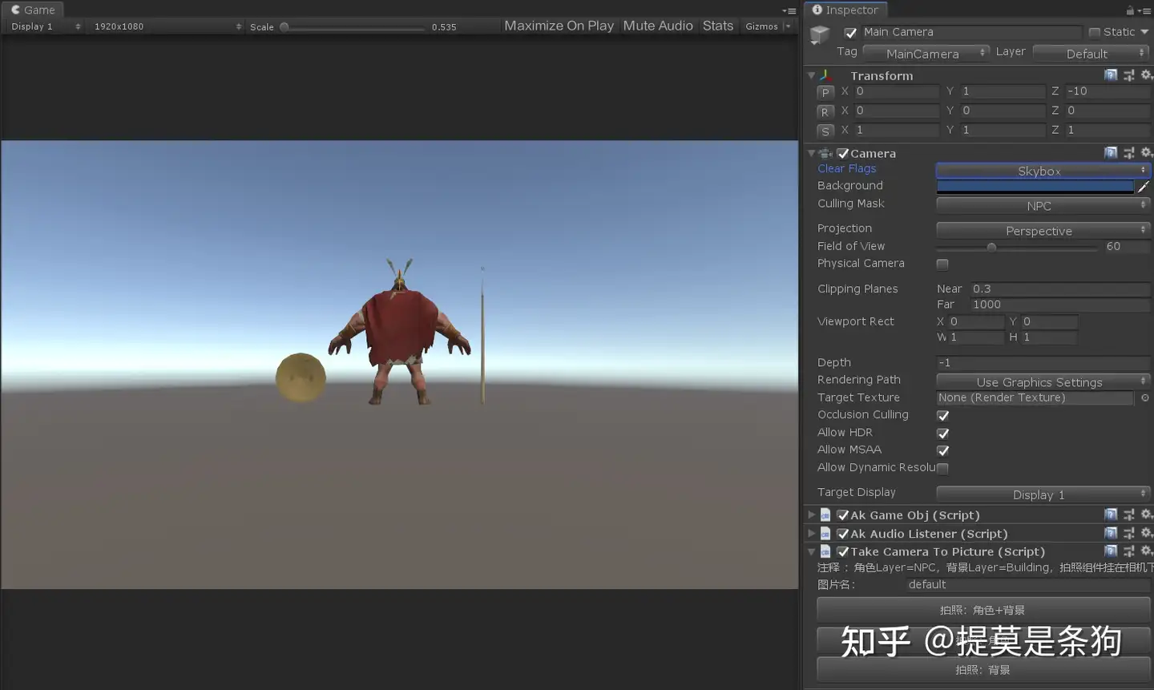Click the Target Texture object picker icon
The height and width of the screenshot is (690, 1154).
[x=1145, y=397]
